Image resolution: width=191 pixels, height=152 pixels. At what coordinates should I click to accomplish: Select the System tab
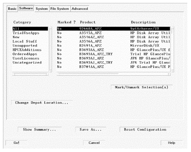(42, 9)
